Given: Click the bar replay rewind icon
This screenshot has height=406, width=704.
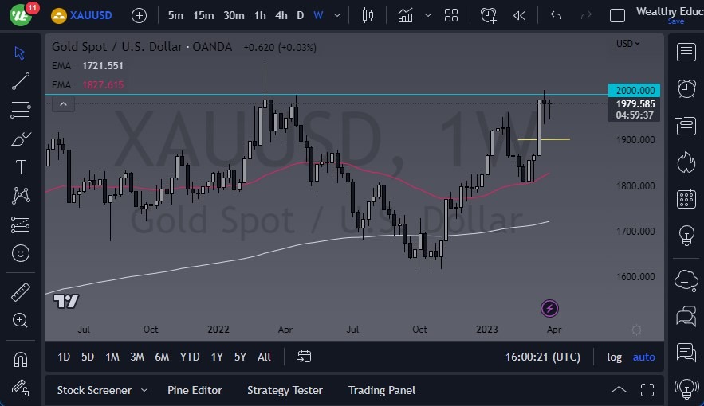Looking at the screenshot, I should click(520, 15).
